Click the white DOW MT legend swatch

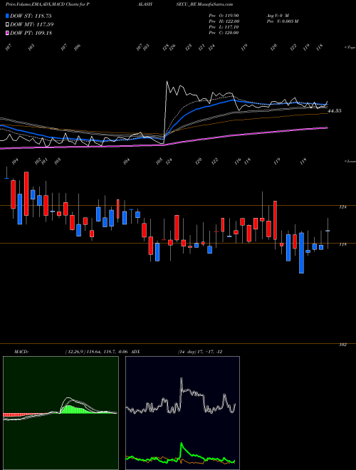coord(7,25)
